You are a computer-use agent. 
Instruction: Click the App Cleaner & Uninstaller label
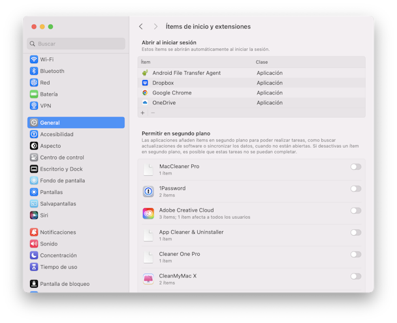coord(191,232)
